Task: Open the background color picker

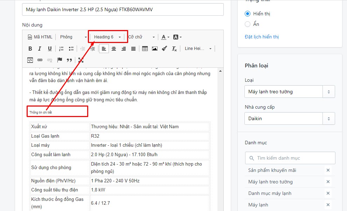Action: coord(177,37)
